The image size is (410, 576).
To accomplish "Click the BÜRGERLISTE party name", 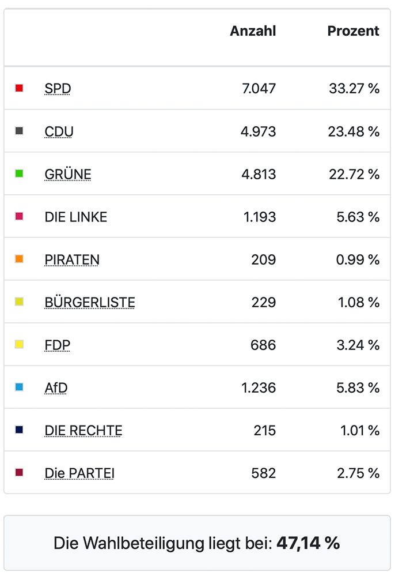I will pyautogui.click(x=90, y=302).
